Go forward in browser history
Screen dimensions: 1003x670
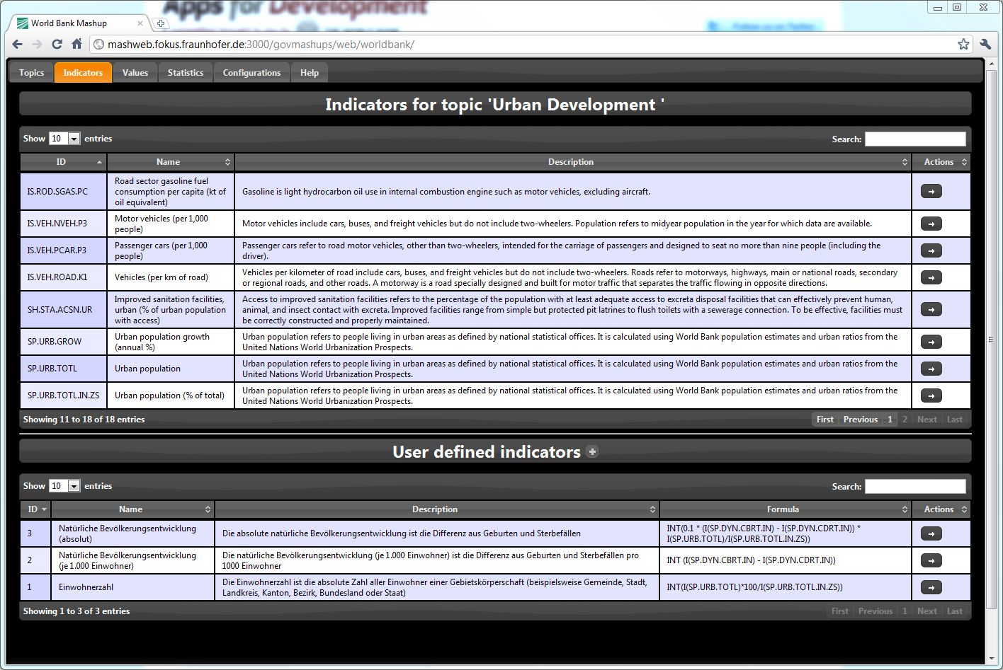tap(38, 44)
